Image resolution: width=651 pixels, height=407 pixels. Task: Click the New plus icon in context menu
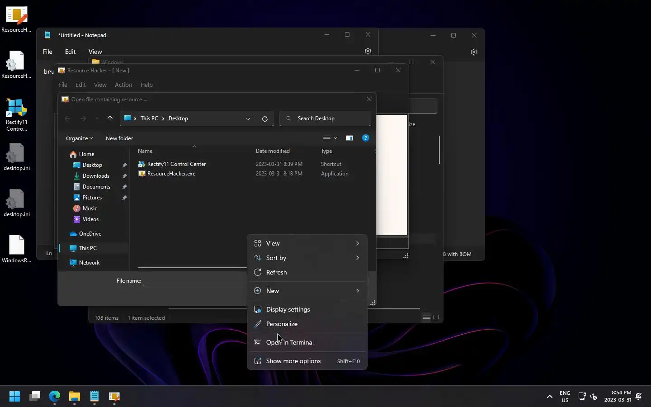point(258,291)
